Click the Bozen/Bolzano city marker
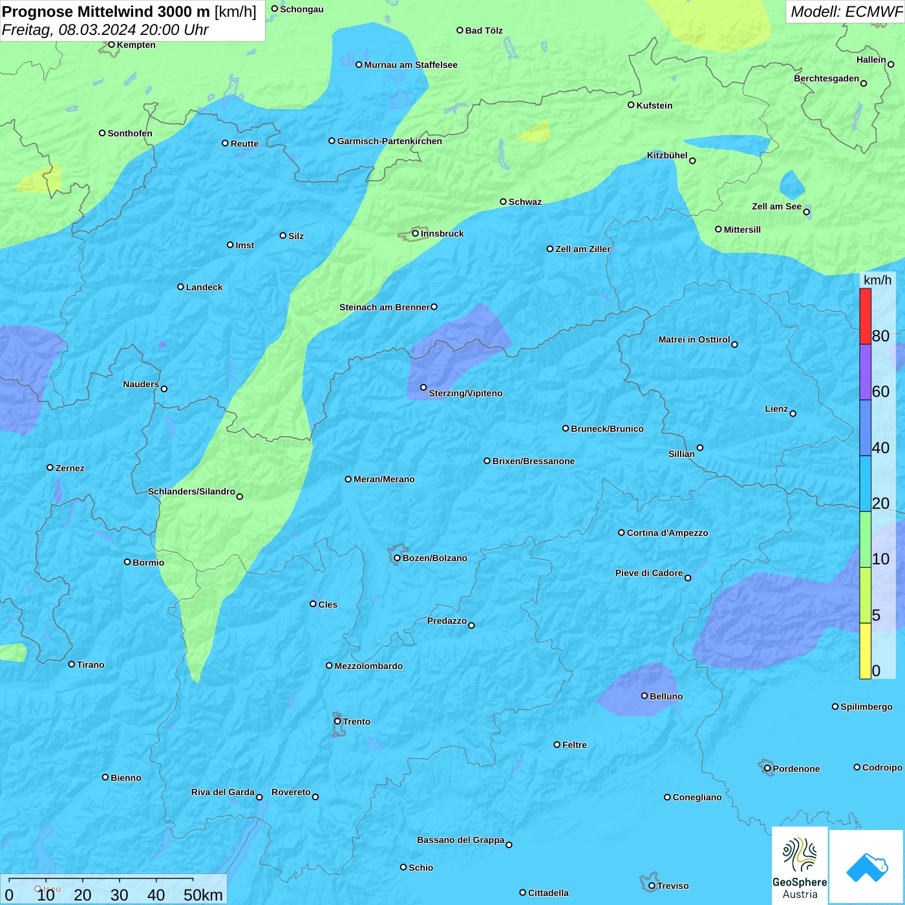 pos(397,558)
